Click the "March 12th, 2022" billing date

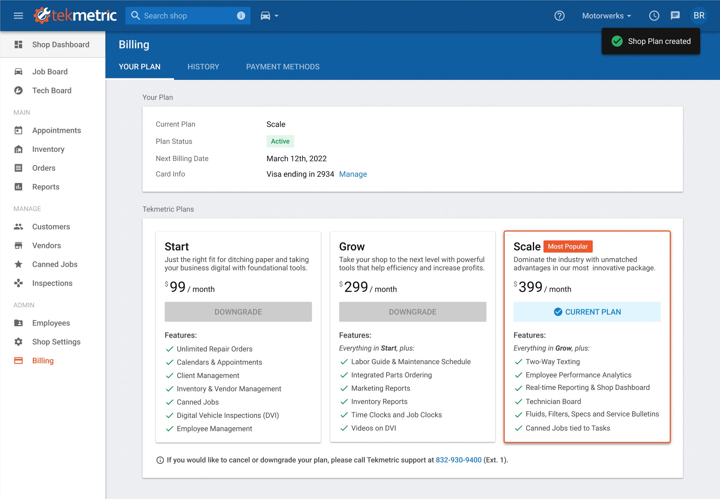(x=297, y=159)
